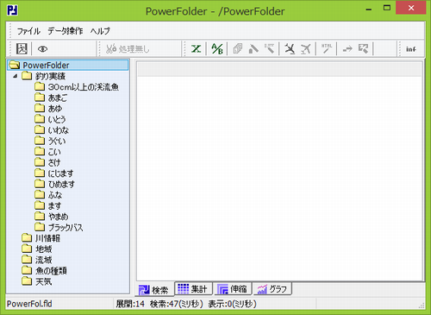Close the PowerFolder window
431x315 pixels.
coord(411,8)
